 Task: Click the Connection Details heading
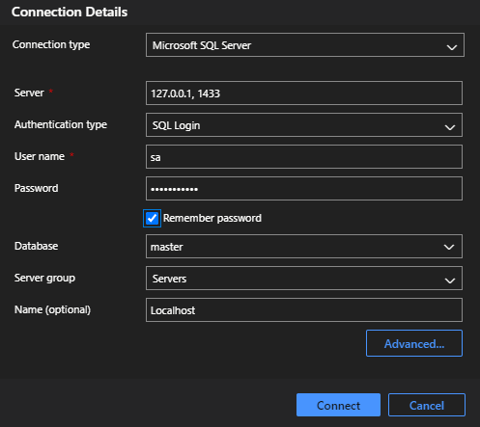pos(70,13)
